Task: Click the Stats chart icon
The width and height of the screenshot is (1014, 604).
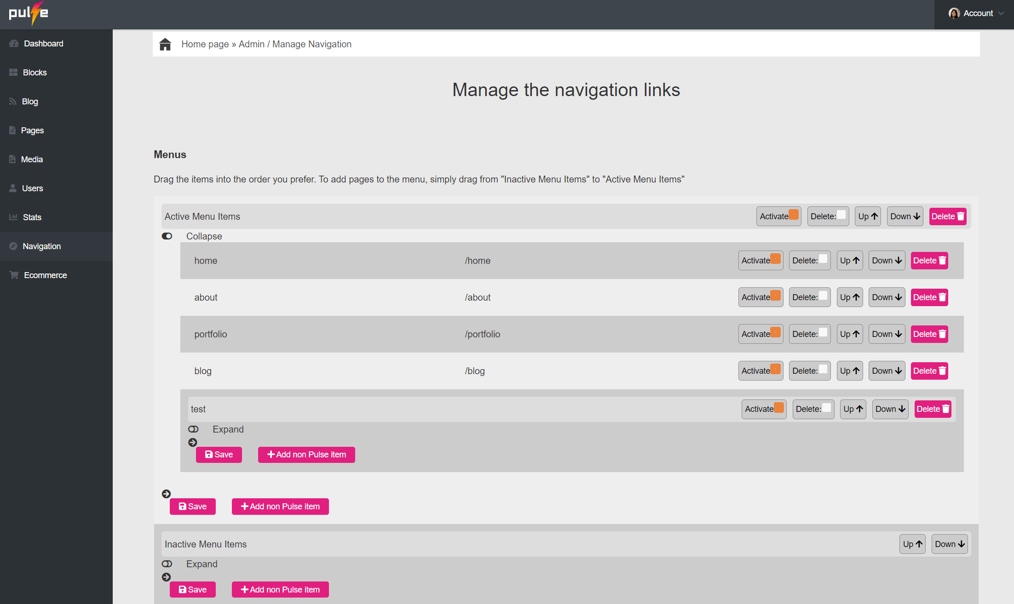Action: (13, 217)
